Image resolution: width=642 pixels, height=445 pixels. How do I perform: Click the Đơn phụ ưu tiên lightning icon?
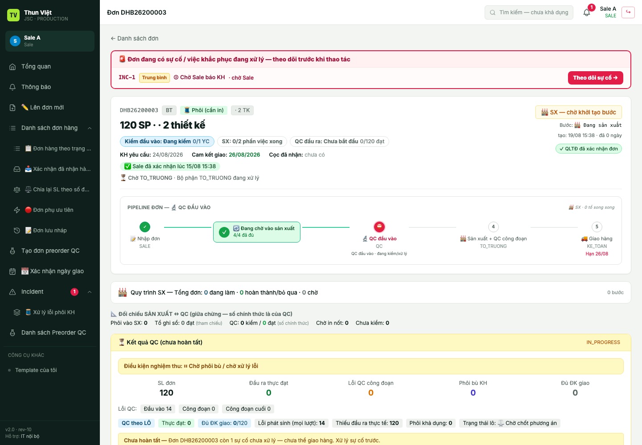tap(17, 210)
